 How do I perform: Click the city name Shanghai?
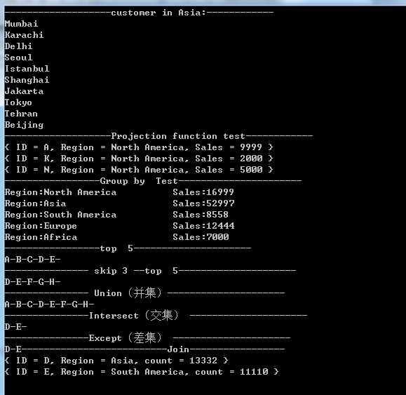point(27,80)
